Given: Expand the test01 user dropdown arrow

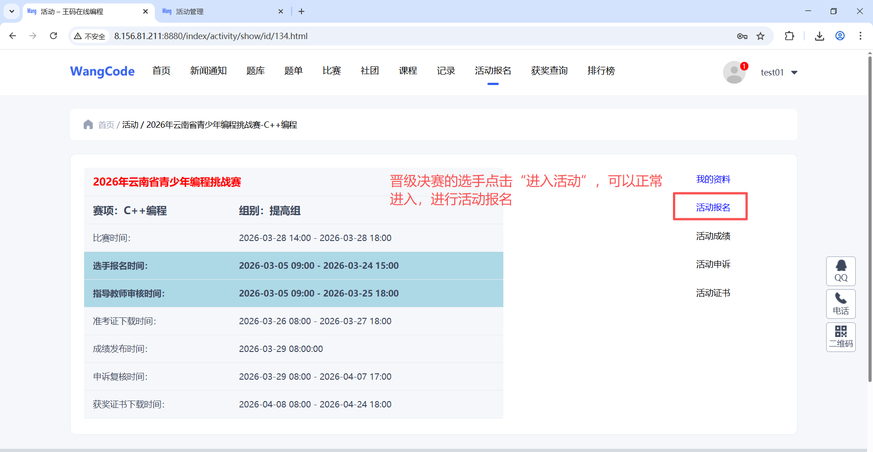Looking at the screenshot, I should click(x=794, y=73).
